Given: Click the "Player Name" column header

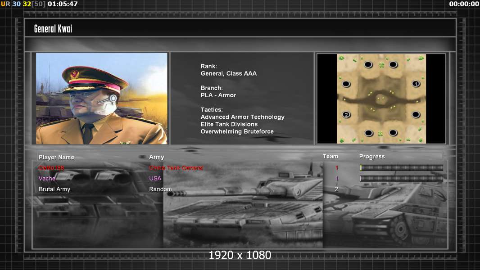Looking at the screenshot, I should (56, 157).
